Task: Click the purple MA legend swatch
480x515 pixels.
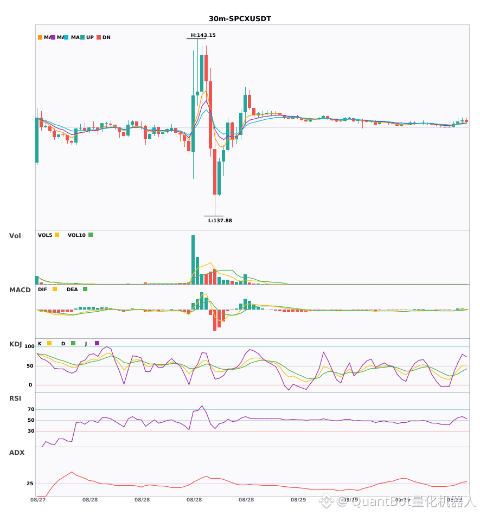Action: (x=53, y=37)
